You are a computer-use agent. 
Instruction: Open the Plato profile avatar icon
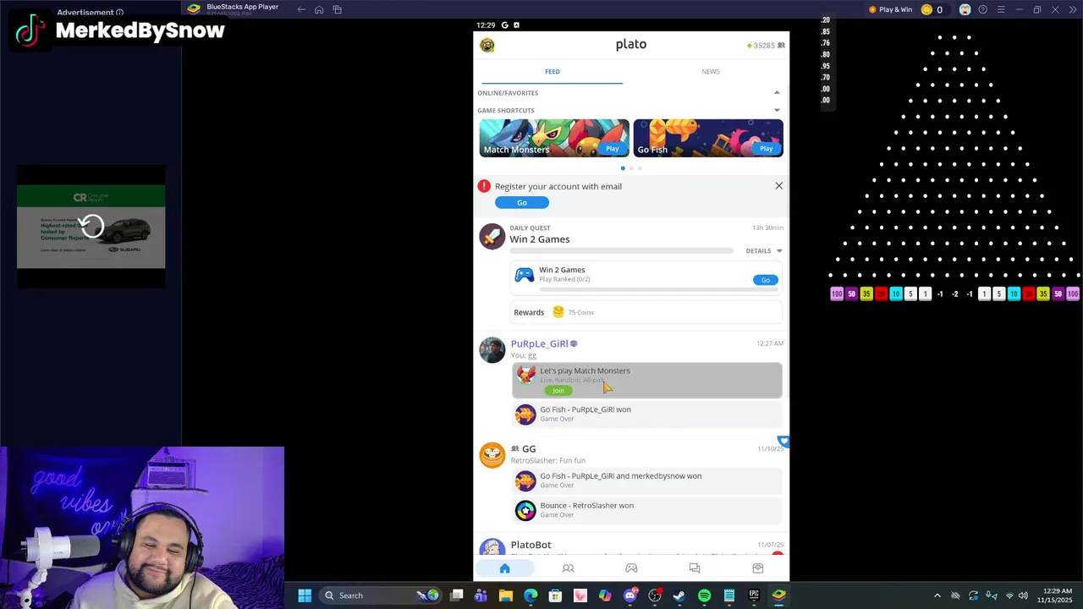487,45
